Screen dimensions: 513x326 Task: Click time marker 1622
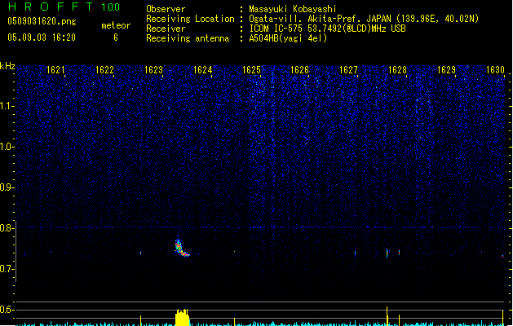coord(104,70)
